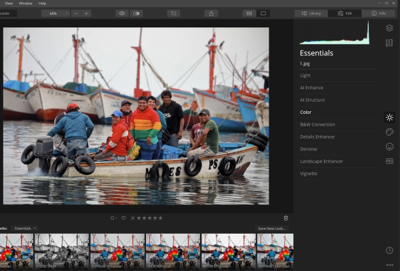
Task: Click the histogram graph
Action: tap(335, 33)
